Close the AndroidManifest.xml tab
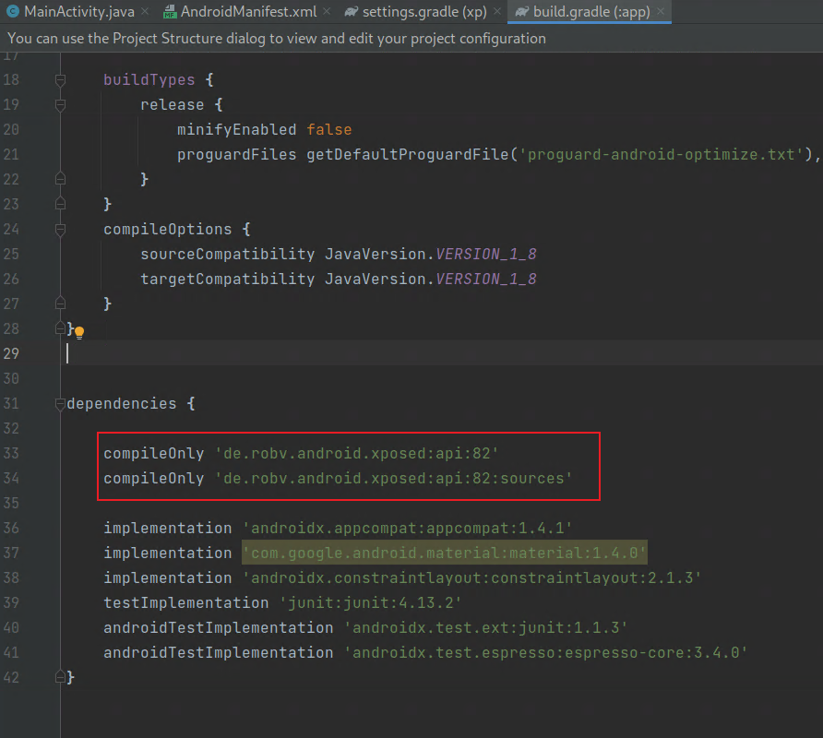This screenshot has height=738, width=823. (x=328, y=12)
